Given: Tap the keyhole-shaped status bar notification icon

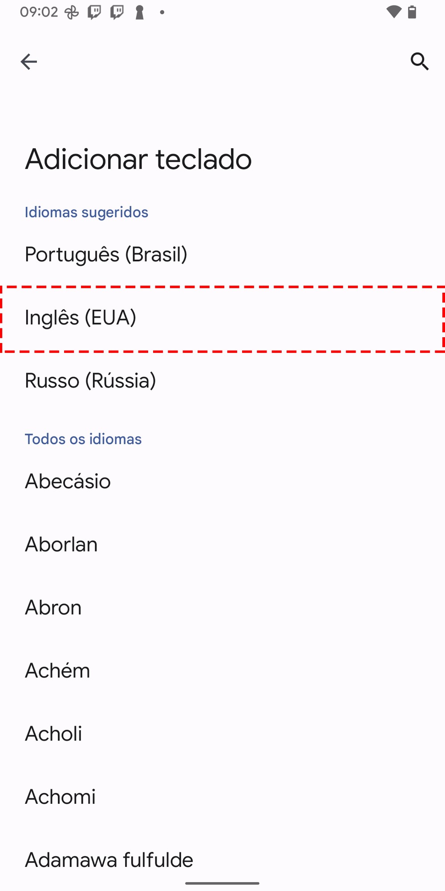Looking at the screenshot, I should [x=140, y=12].
